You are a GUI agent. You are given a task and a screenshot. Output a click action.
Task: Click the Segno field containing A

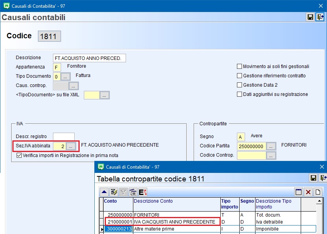241,137
